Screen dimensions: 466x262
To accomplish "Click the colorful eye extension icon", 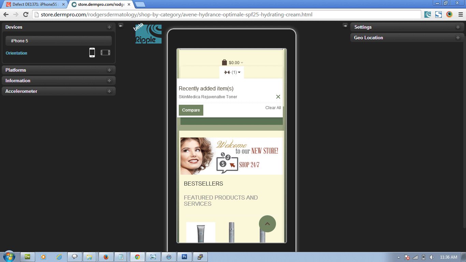I will [x=449, y=14].
